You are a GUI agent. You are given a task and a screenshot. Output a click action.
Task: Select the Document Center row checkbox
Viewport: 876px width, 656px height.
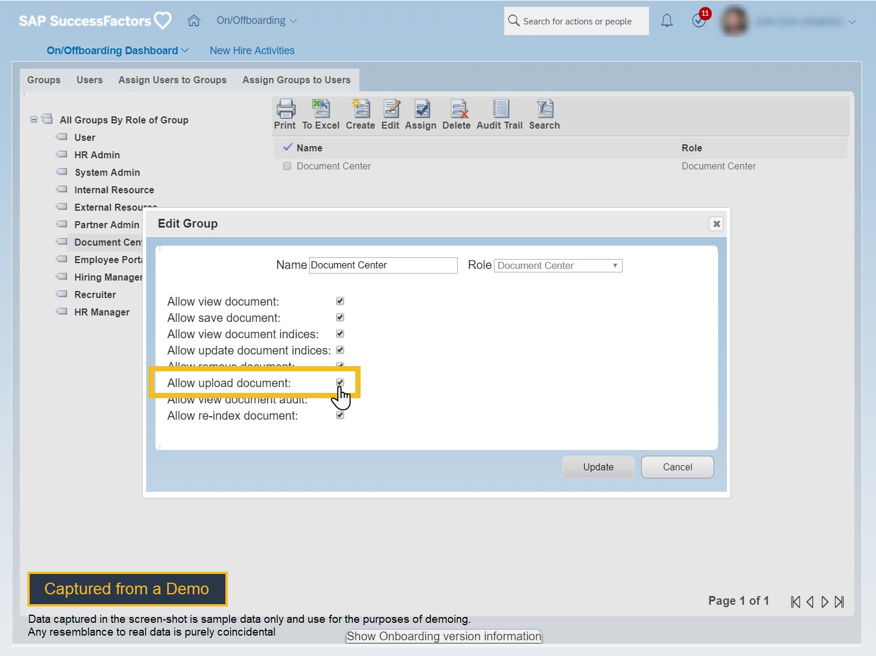(x=287, y=166)
